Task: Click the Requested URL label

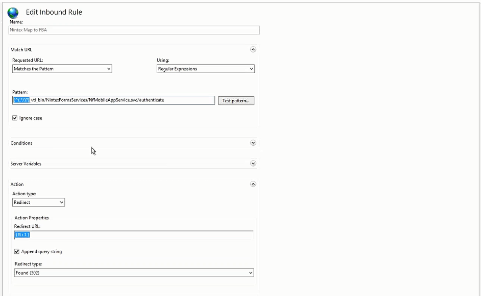Action: pos(28,60)
